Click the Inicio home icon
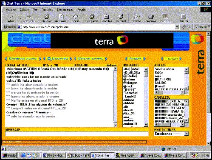Image resolution: width=212 pixels, height=160 pixels. coord(76,17)
